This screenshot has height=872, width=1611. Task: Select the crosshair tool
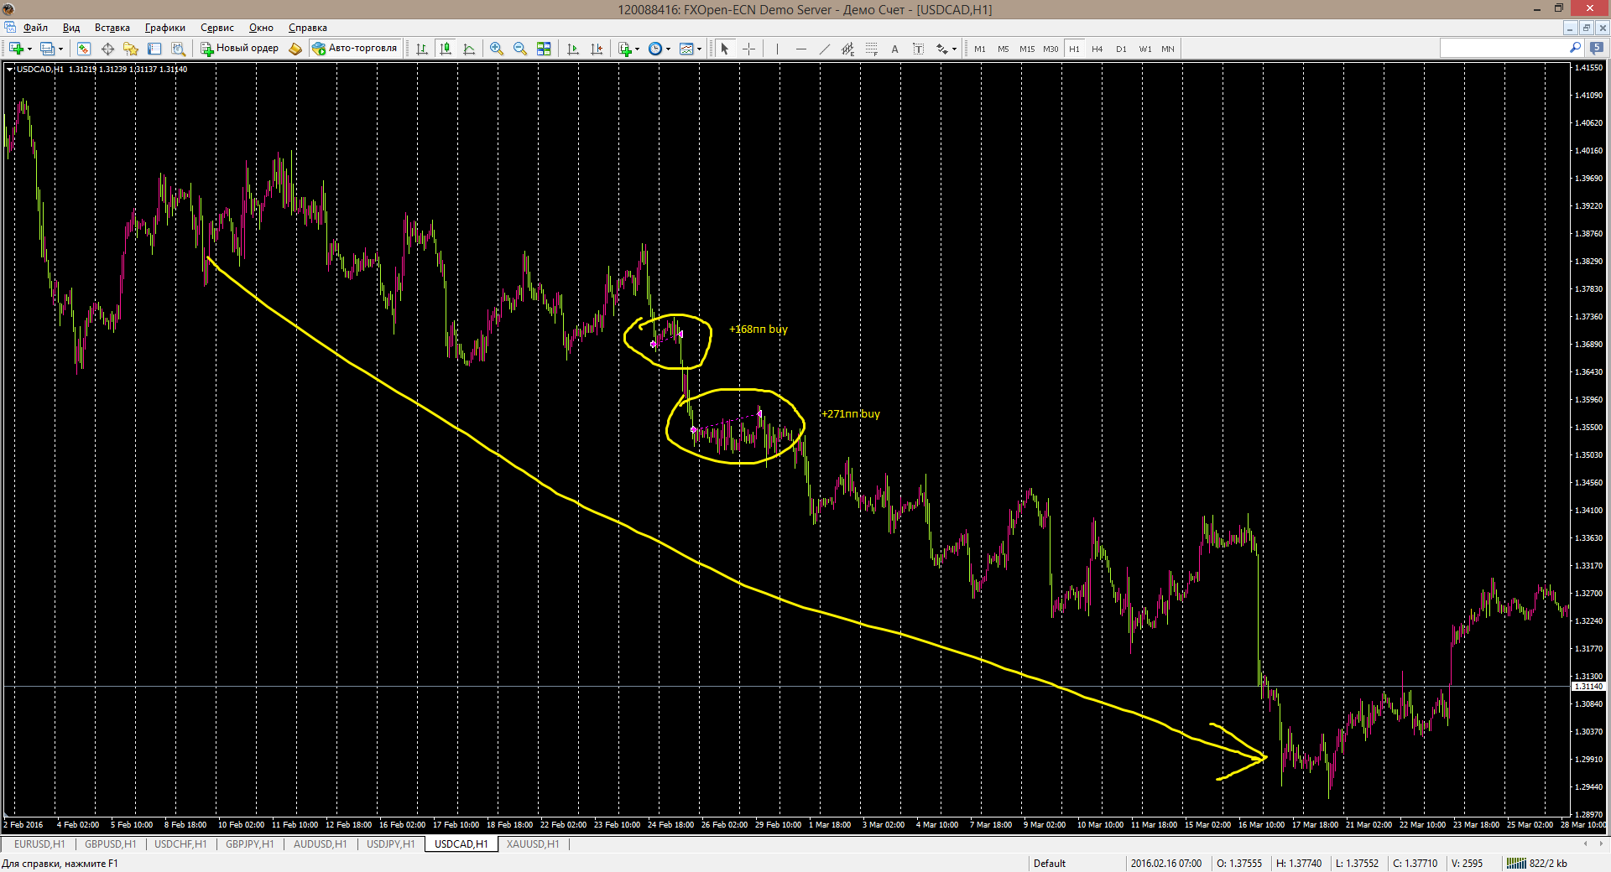(749, 49)
